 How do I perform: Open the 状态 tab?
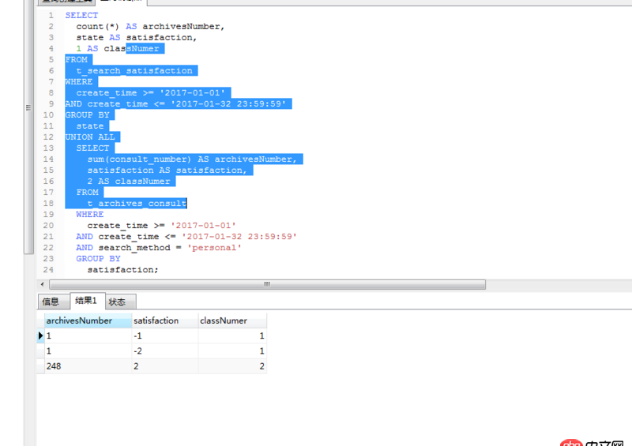click(118, 302)
